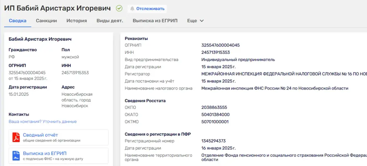367x166 pixels.
Task: Click the Регистратор value МЕЖРАЙОННАЯ ИНСПЕКЦИЯ
Action: pyautogui.click(x=284, y=74)
